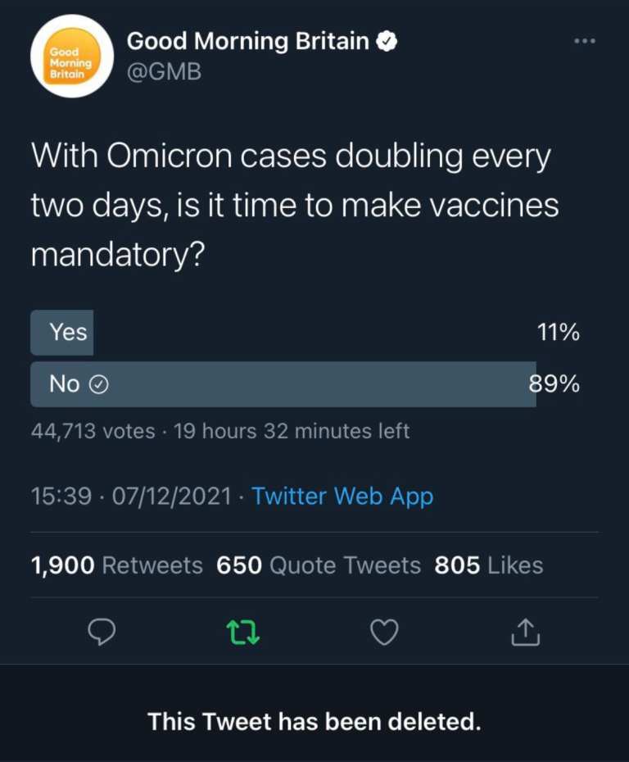Viewport: 629px width, 762px height.
Task: Like the tweet with the heart icon
Action: tap(385, 632)
